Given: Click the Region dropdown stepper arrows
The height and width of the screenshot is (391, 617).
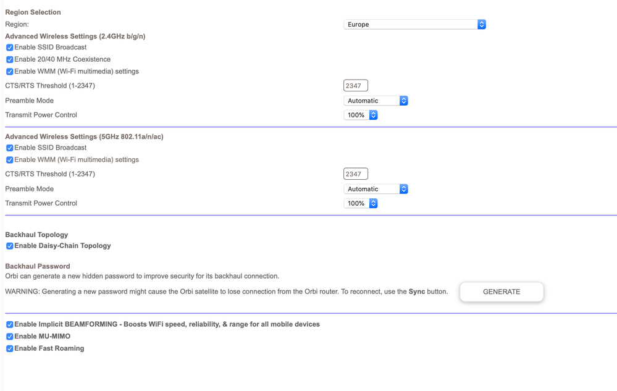Looking at the screenshot, I should [481, 24].
